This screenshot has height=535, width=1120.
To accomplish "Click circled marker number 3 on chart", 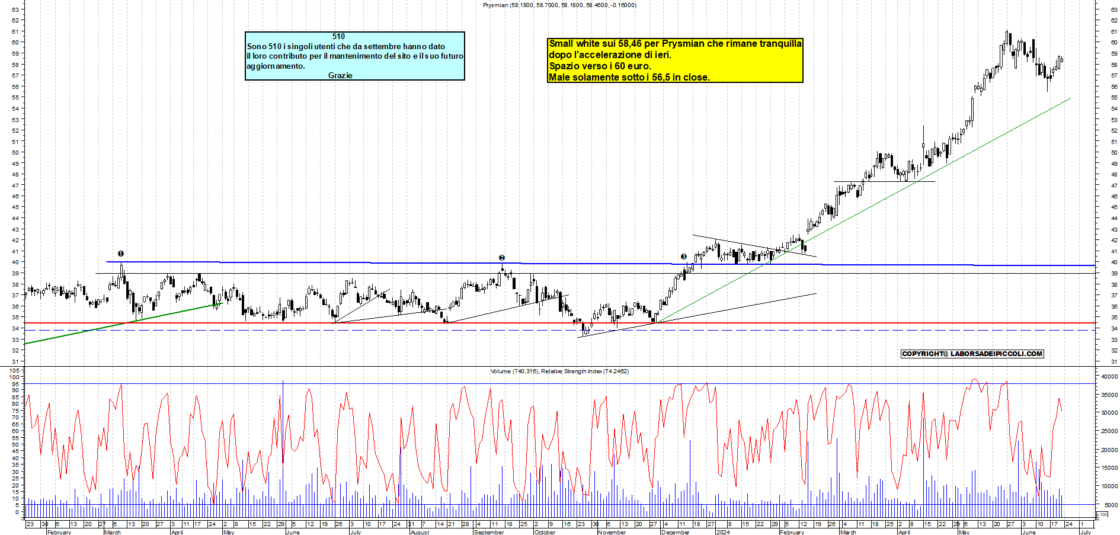I will point(683,257).
